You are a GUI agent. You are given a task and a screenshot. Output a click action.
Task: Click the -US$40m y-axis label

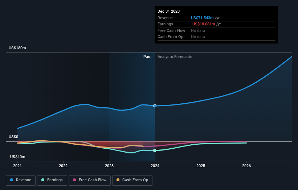coord(17,157)
